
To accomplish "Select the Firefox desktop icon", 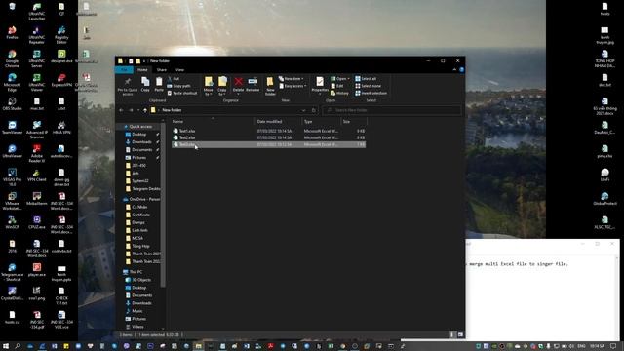I will 12,32.
